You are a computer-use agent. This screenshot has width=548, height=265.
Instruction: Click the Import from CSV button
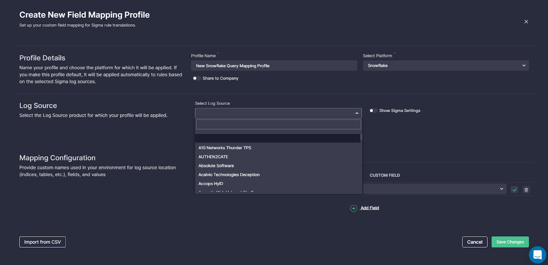(42, 242)
